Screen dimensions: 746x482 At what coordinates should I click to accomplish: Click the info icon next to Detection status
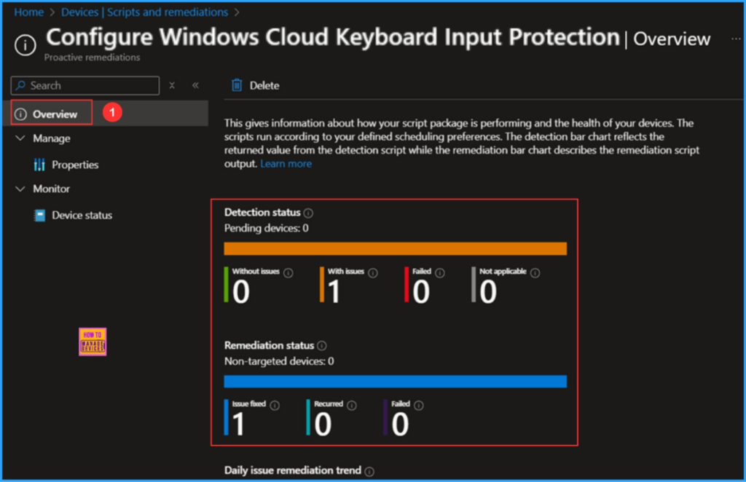307,213
